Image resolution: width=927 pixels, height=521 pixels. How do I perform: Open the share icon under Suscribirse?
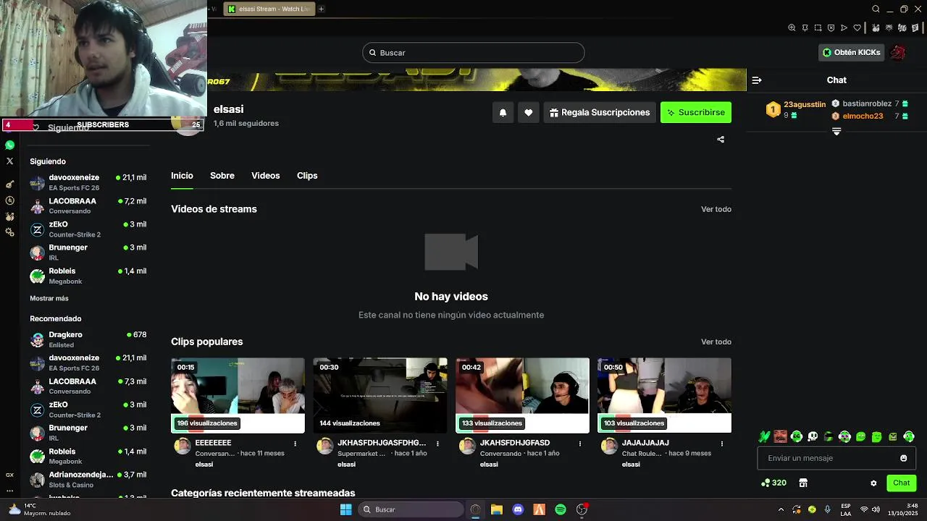[721, 140]
